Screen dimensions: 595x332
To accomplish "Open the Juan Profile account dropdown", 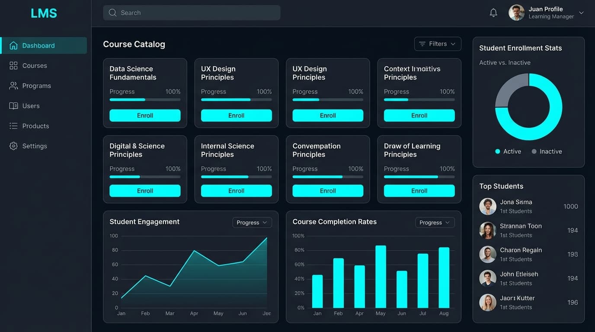I will click(581, 13).
